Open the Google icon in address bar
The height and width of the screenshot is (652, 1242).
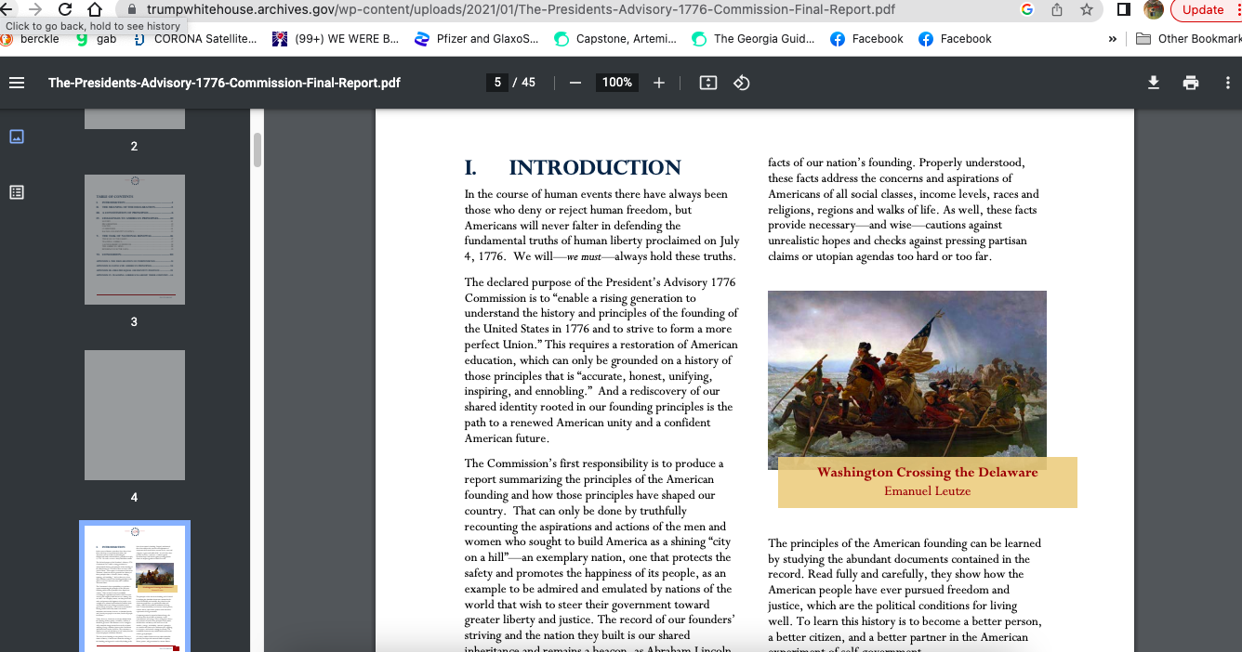(x=1027, y=9)
